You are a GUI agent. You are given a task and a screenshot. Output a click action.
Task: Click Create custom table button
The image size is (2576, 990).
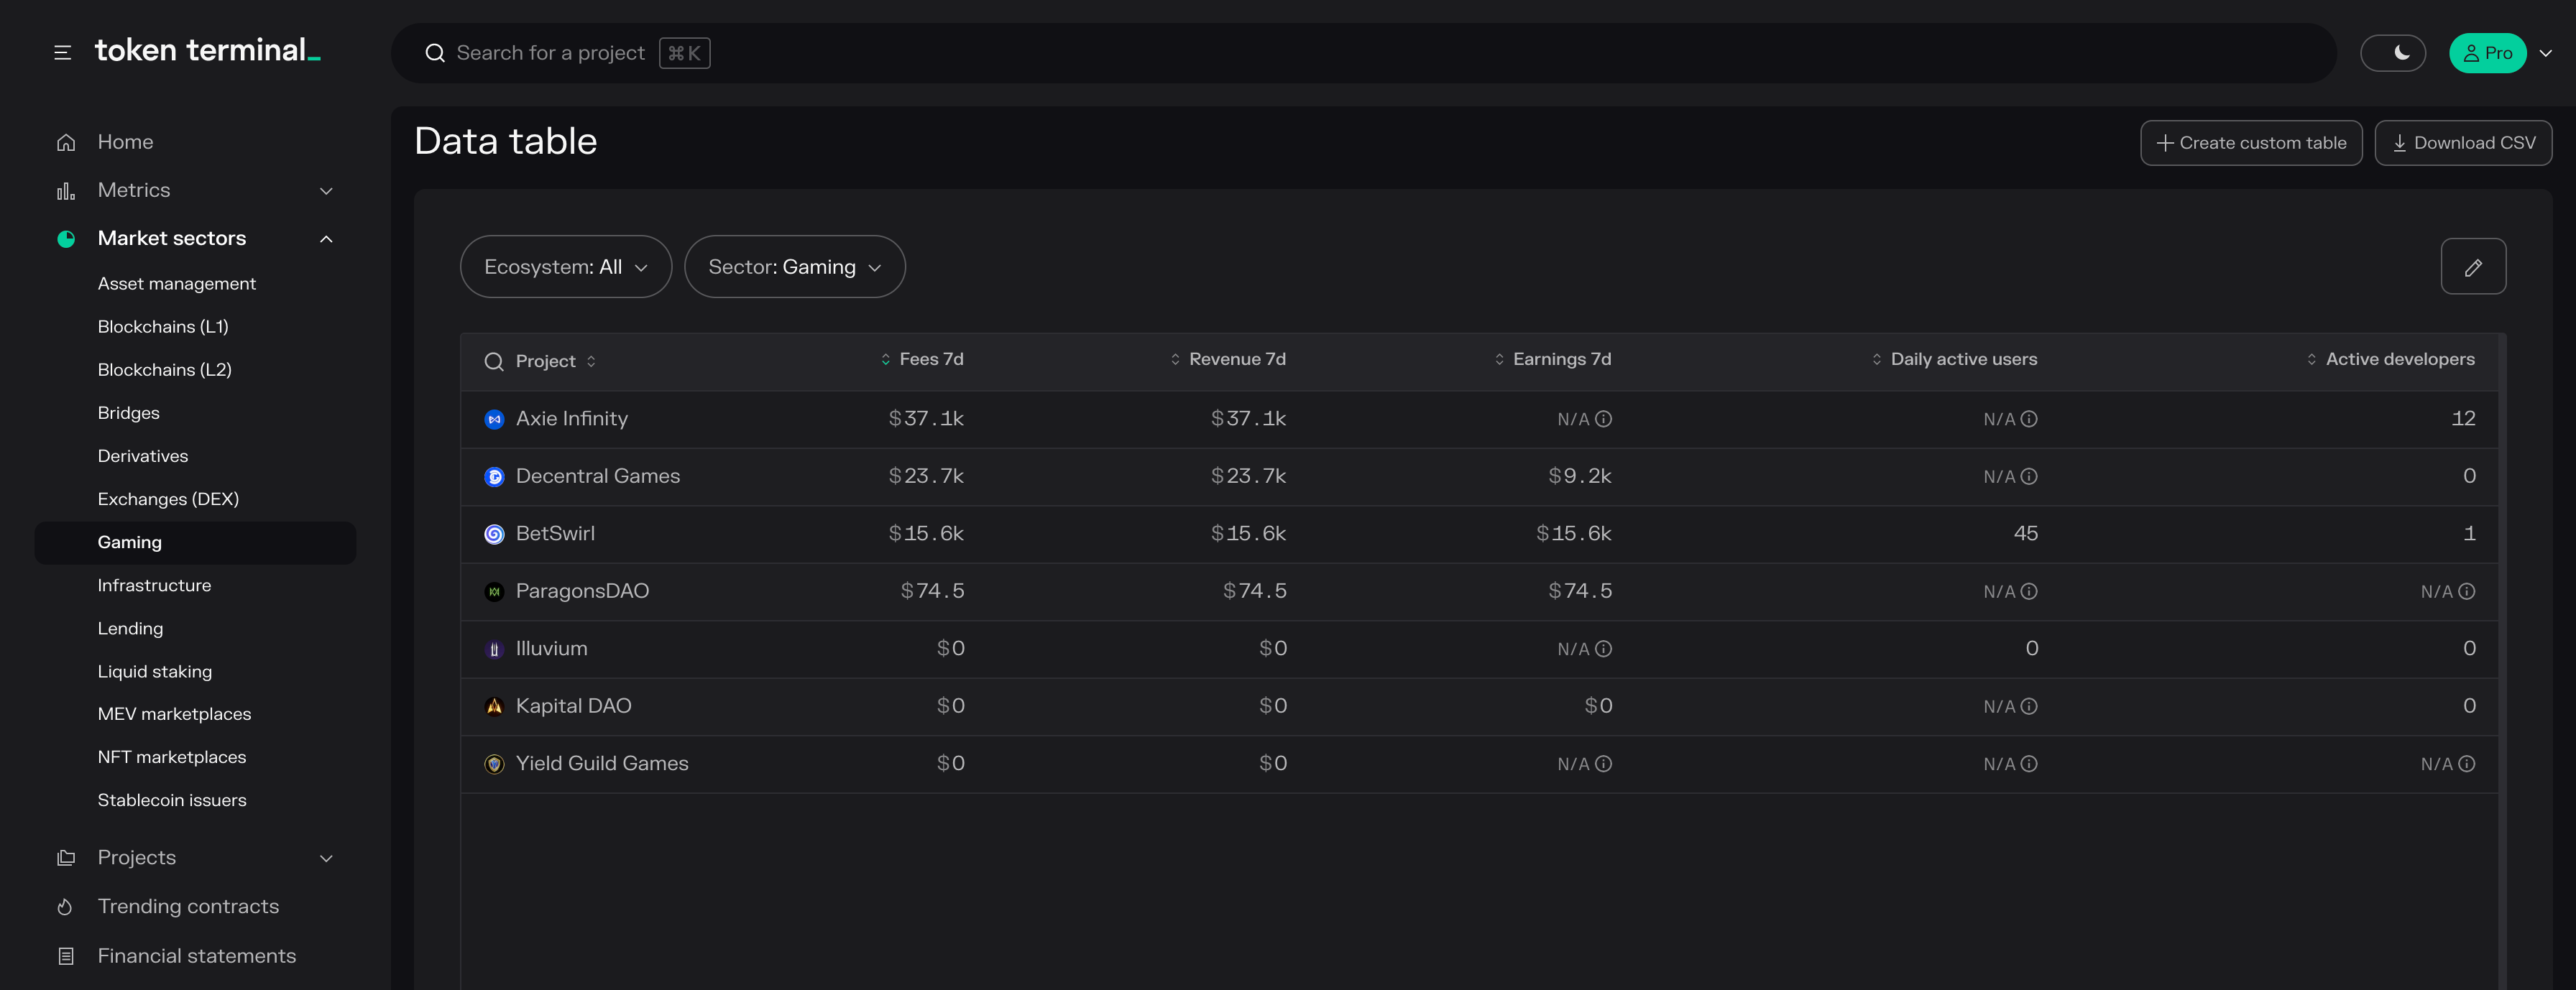2250,143
